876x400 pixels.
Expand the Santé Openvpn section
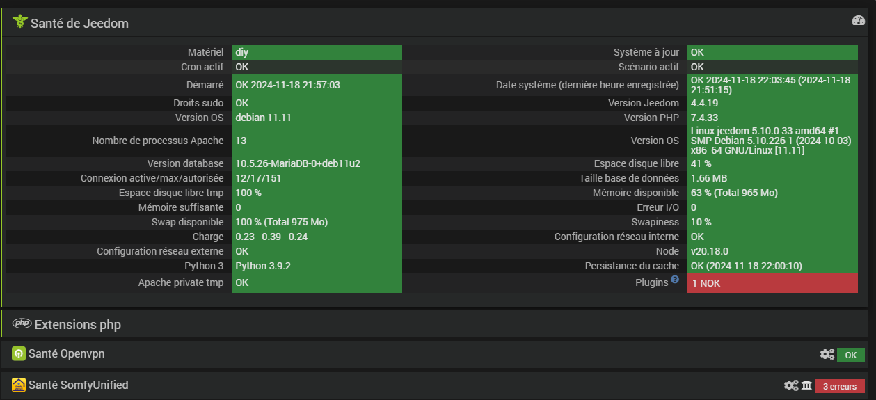point(67,354)
